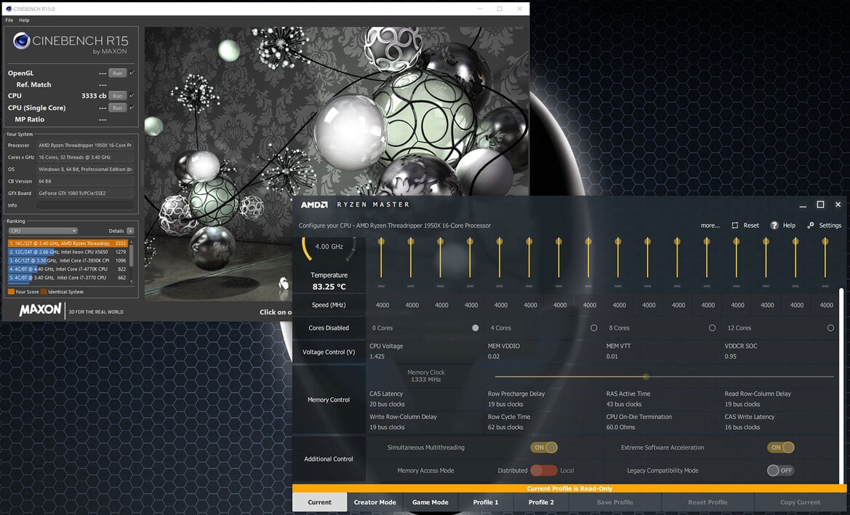Toggle Extreme Software Acceleration switch
Image resolution: width=850 pixels, height=515 pixels.
click(x=781, y=447)
